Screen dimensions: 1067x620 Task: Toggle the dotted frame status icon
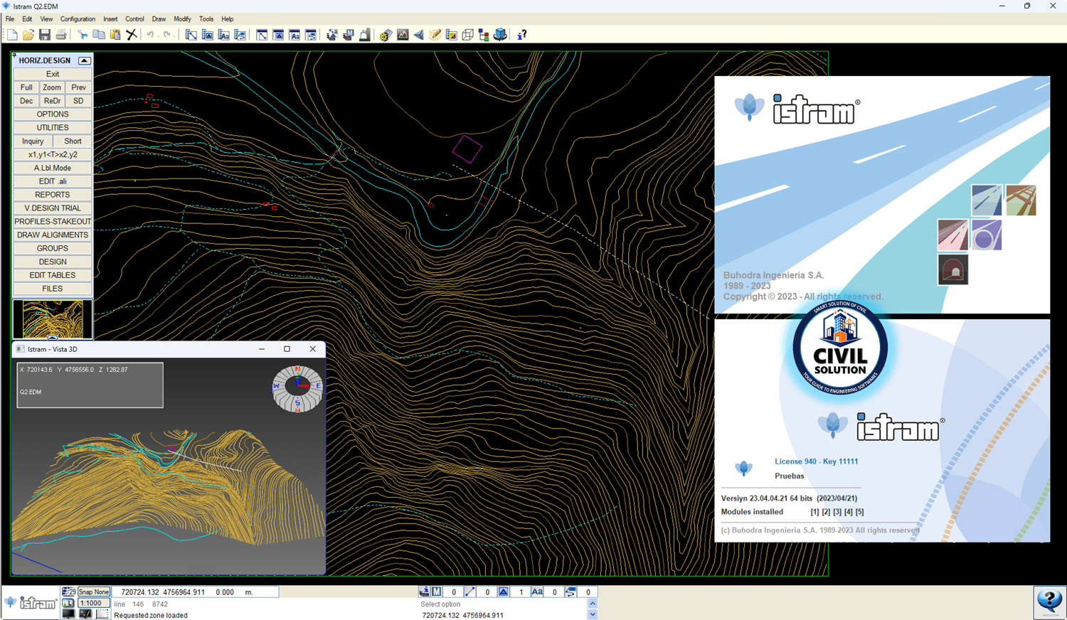(102, 614)
